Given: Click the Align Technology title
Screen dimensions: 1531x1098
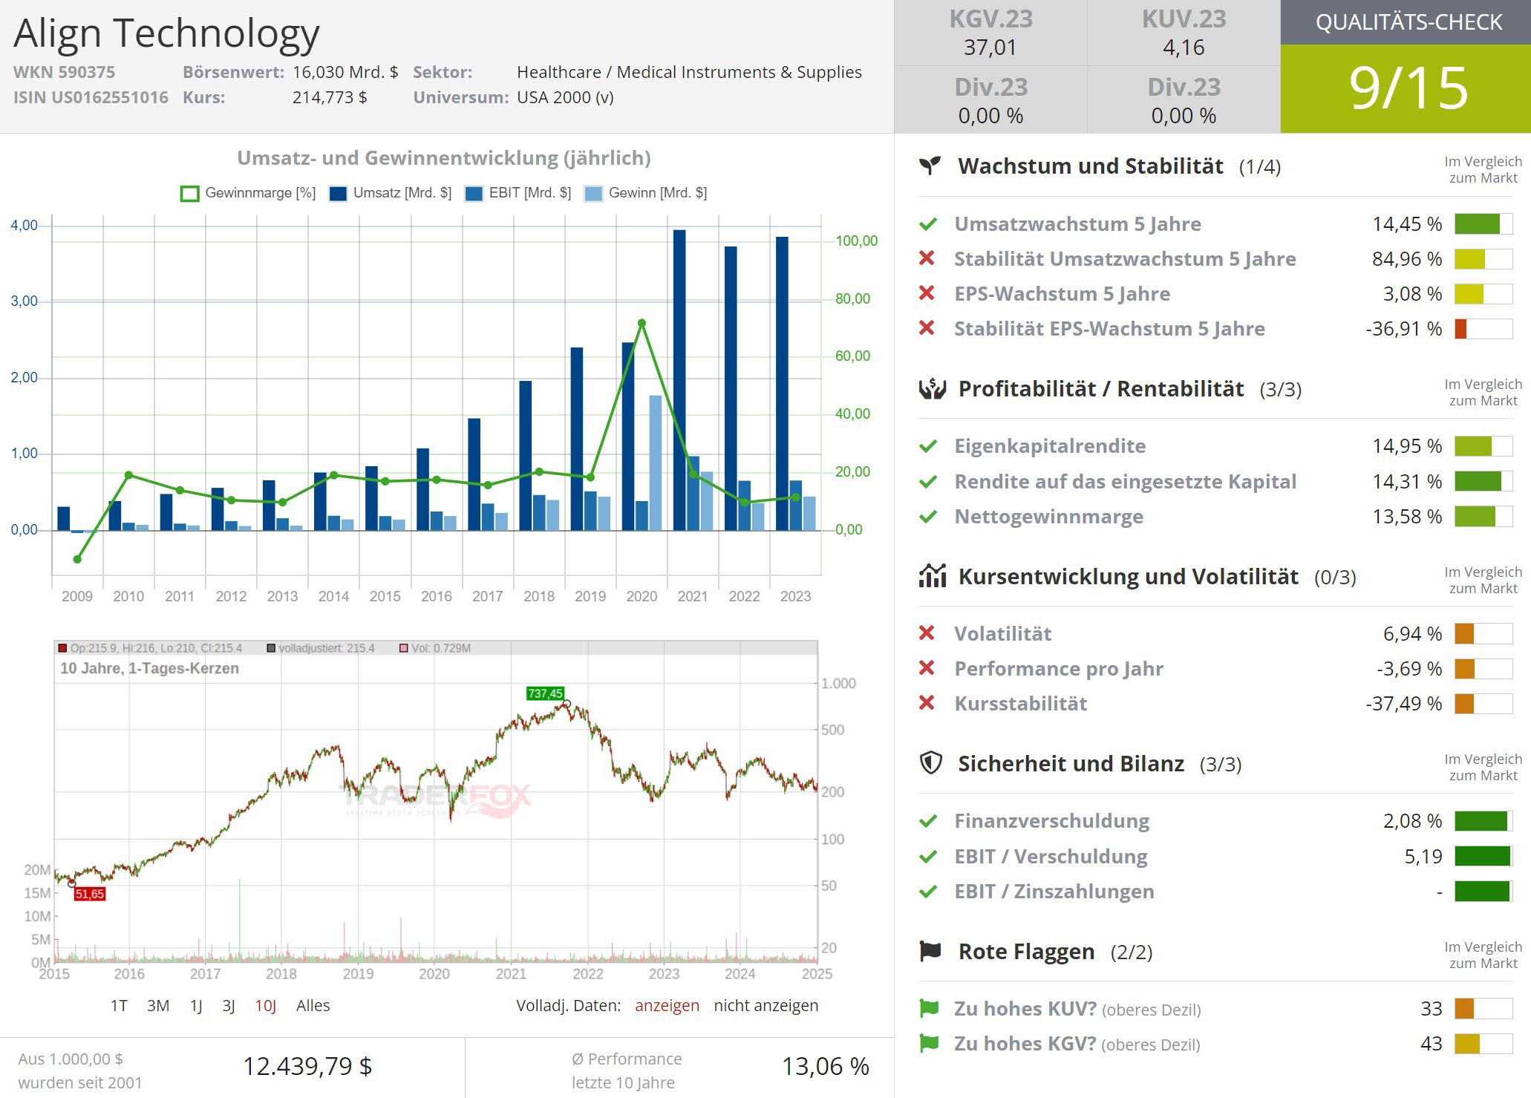Looking at the screenshot, I should (166, 33).
